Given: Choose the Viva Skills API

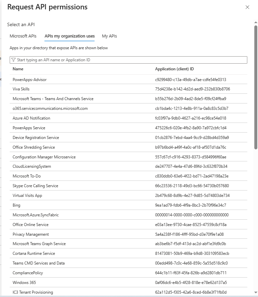Looking at the screenshot, I should [21, 89].
